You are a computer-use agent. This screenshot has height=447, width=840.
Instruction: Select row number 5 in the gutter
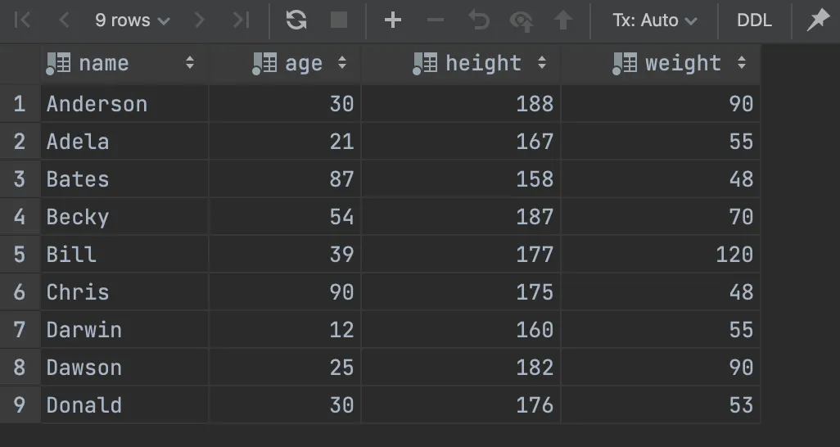[20, 254]
